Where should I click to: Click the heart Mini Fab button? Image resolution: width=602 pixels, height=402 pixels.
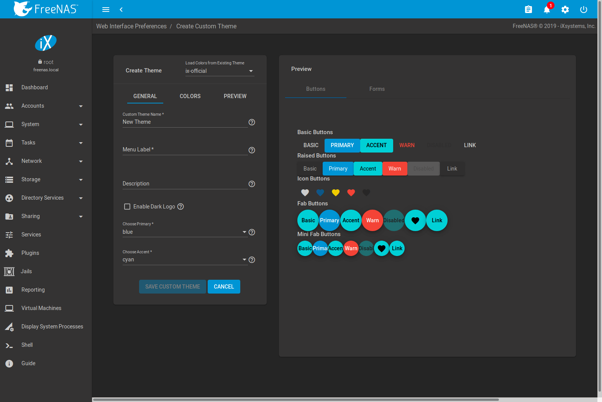[x=382, y=248]
